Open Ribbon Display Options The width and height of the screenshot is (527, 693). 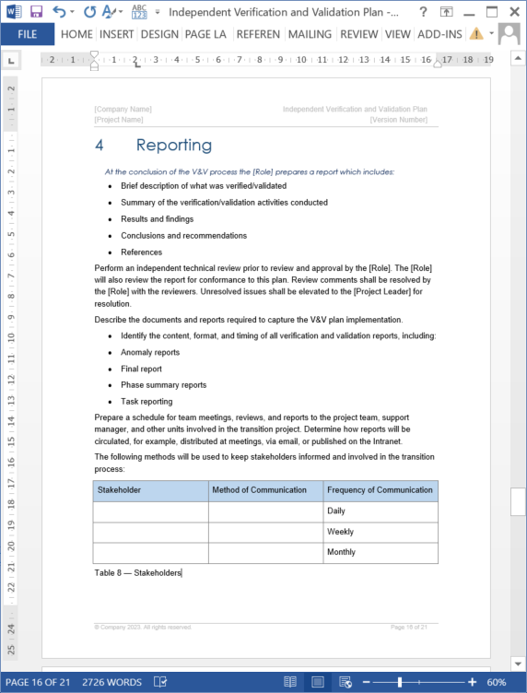(x=447, y=12)
